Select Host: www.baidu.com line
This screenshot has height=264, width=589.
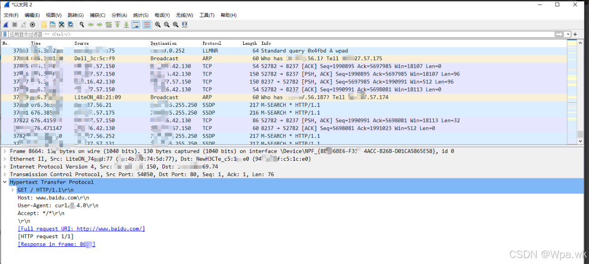54,197
